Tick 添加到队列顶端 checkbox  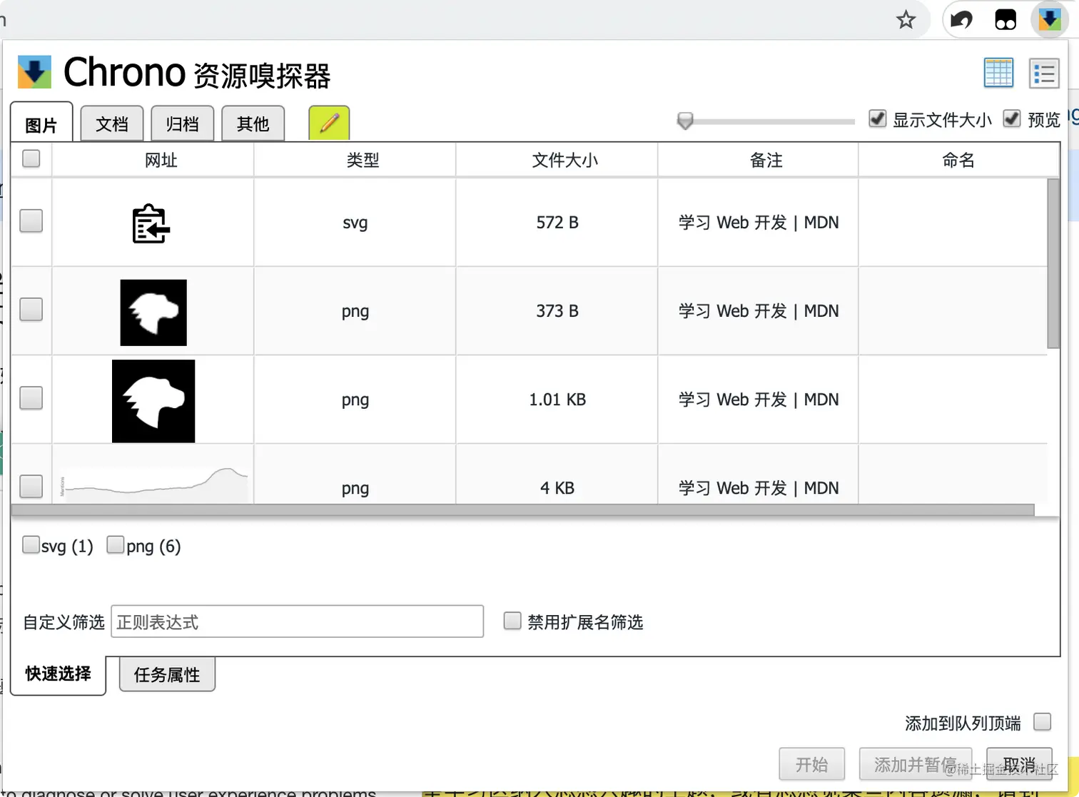click(1043, 722)
